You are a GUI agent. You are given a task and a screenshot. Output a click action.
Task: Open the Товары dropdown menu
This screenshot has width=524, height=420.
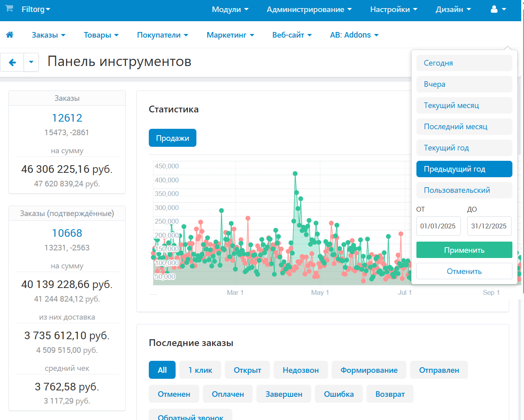[x=101, y=35]
